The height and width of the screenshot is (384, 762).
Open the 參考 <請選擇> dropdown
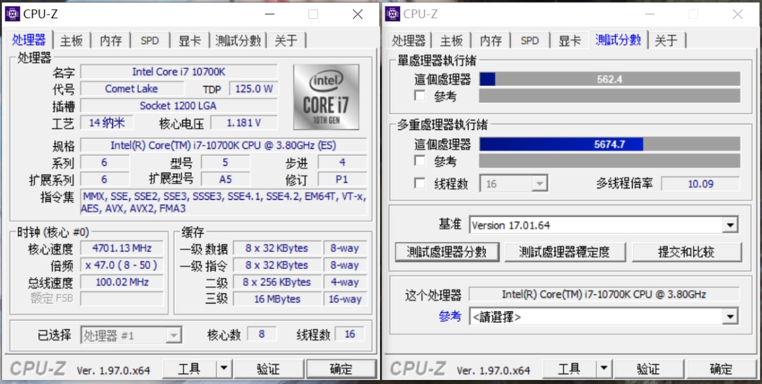[x=604, y=317]
